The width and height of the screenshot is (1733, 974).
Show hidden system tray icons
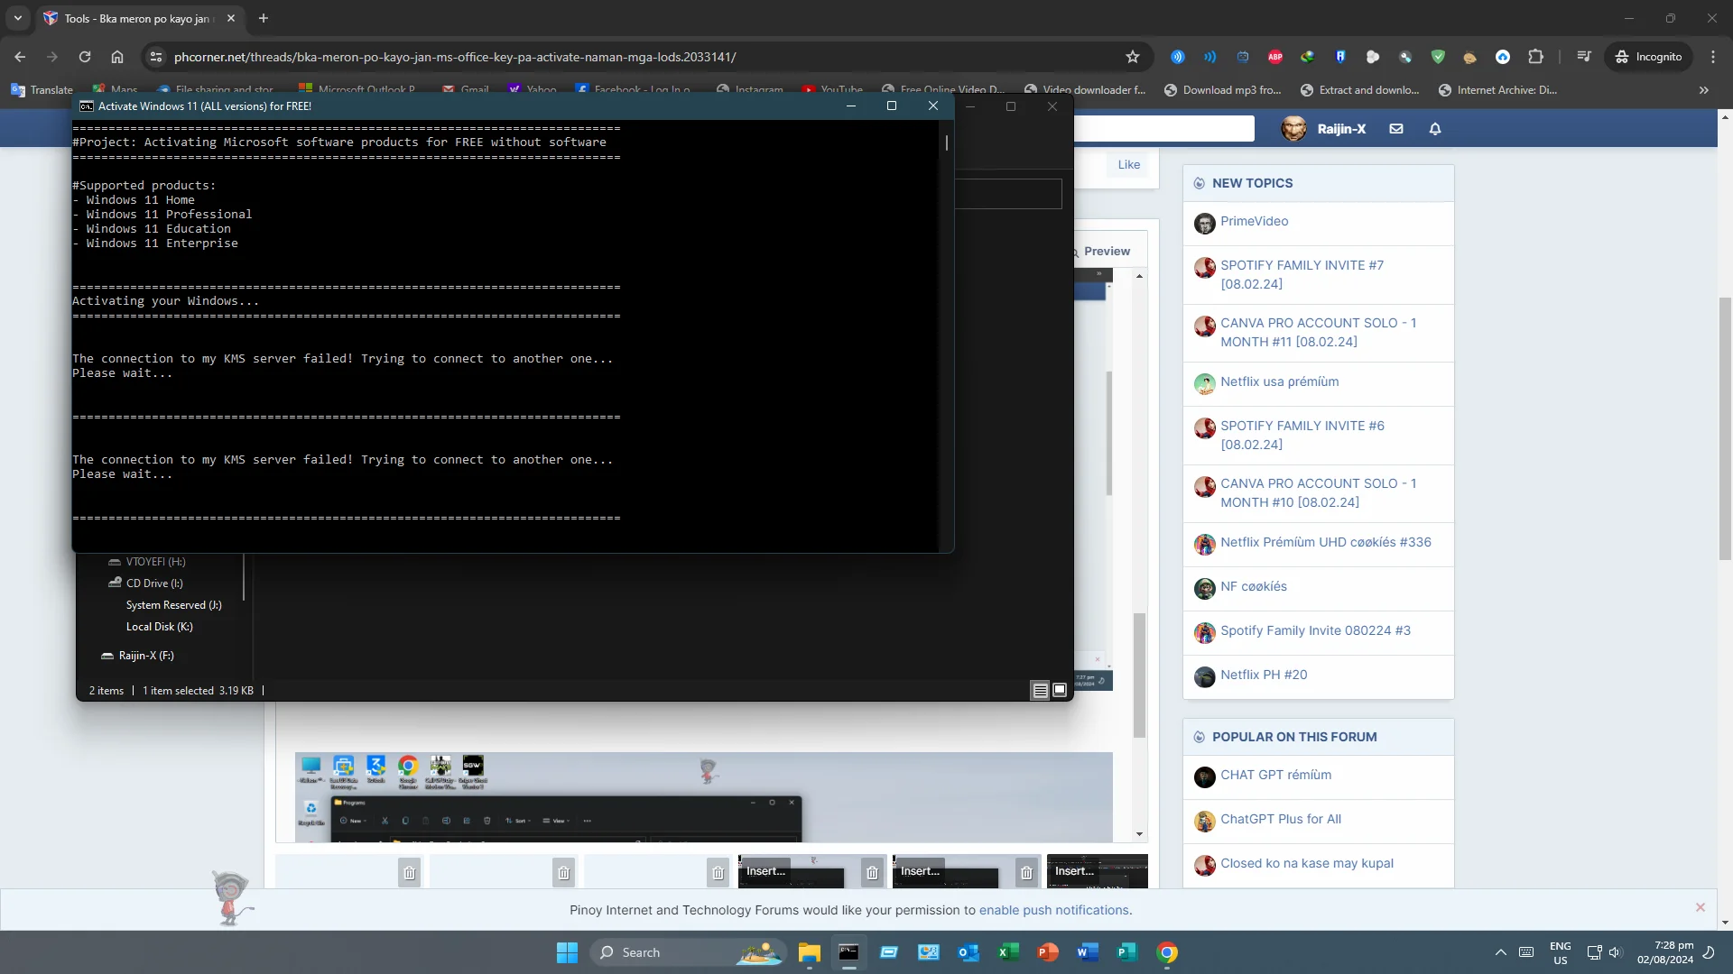(x=1501, y=952)
